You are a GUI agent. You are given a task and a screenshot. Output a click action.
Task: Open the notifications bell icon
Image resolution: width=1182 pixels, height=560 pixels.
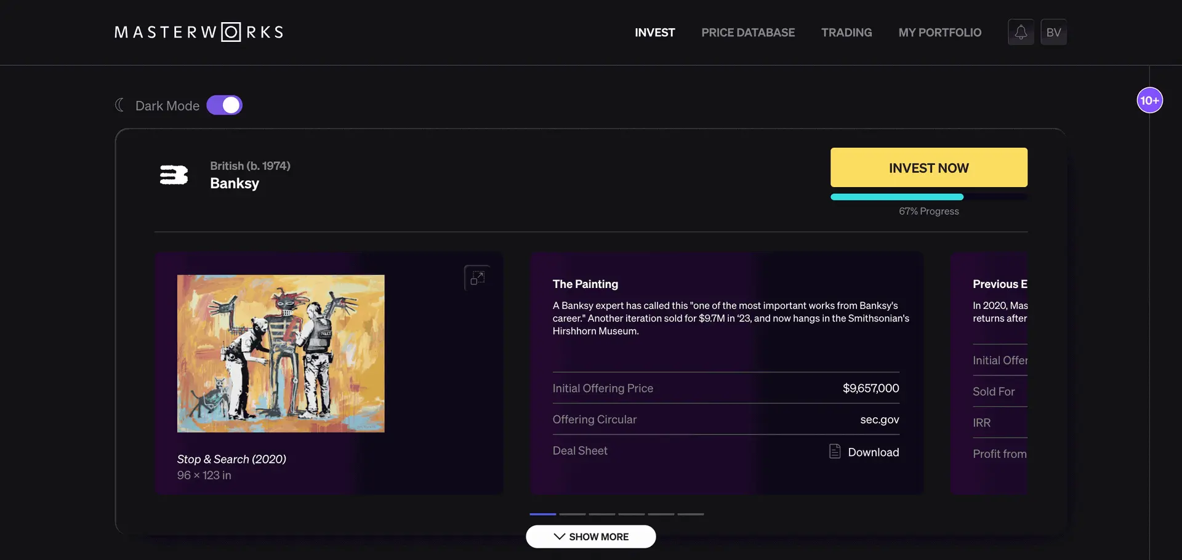click(x=1021, y=32)
